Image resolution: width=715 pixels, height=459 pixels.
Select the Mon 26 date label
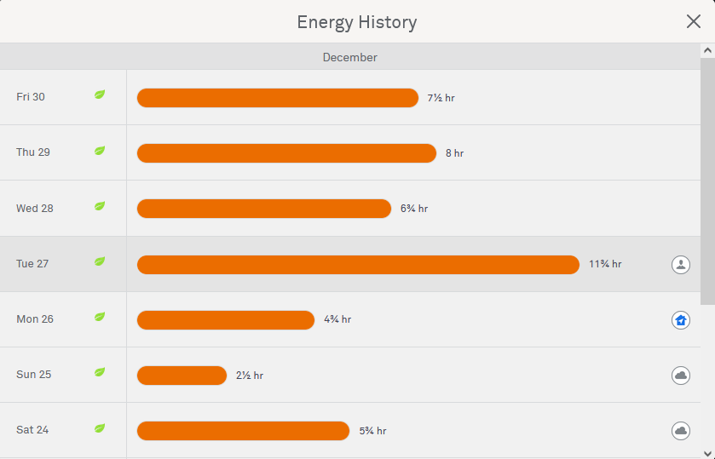point(35,319)
